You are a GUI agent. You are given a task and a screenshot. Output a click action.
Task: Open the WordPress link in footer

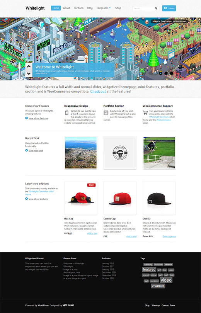pos(43,305)
